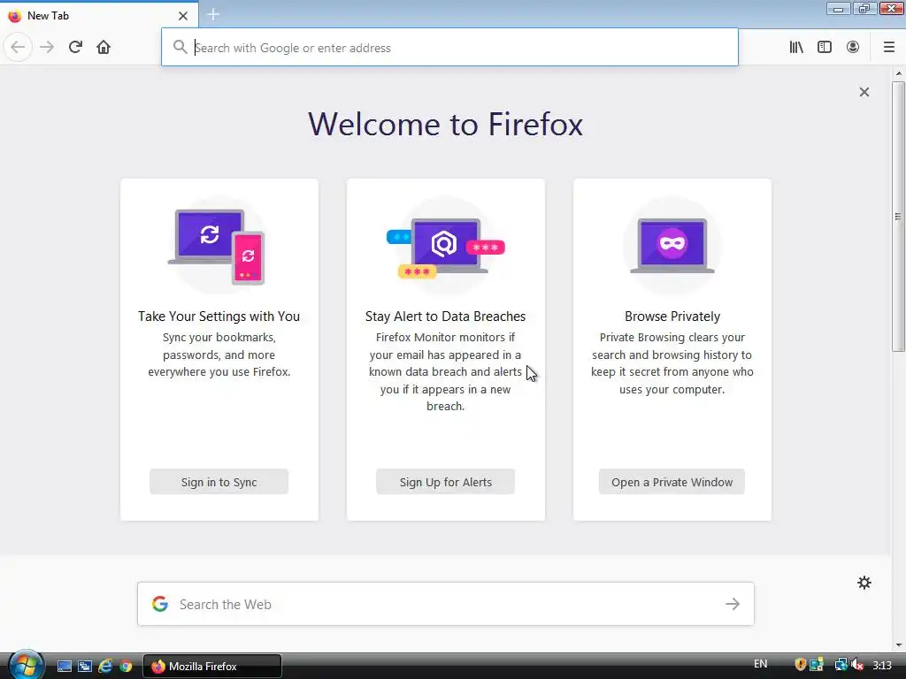Go forward one page
Viewport: 906px width, 679px height.
point(47,47)
